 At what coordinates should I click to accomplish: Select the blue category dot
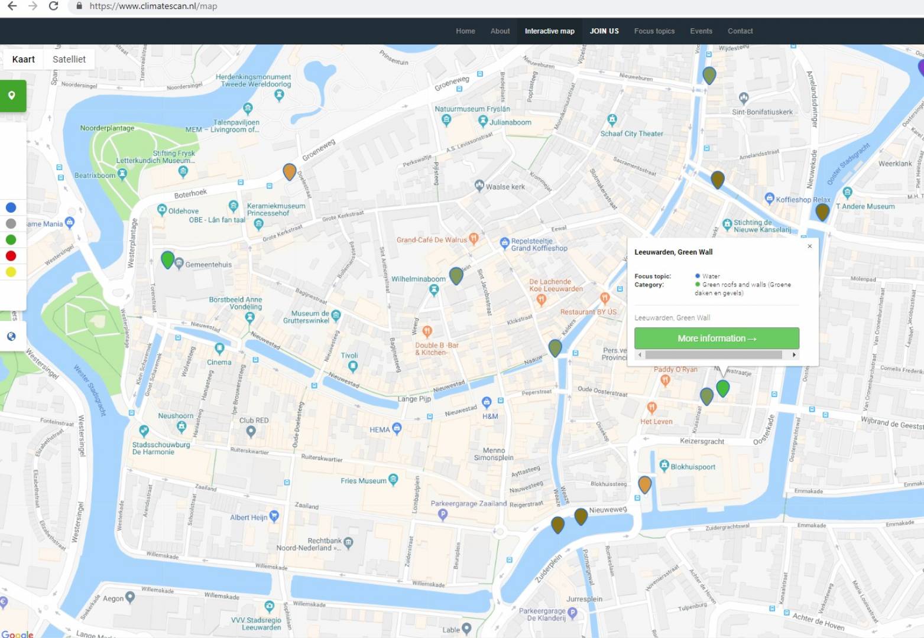[x=11, y=207]
